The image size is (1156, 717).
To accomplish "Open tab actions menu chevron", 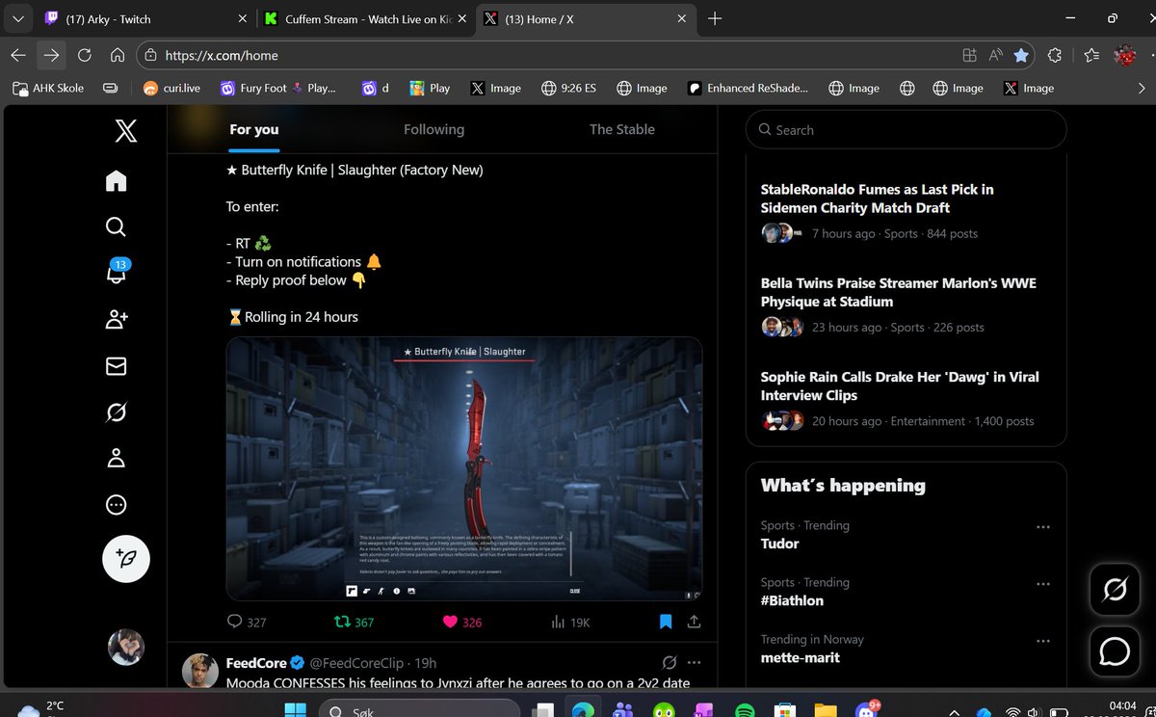I will tap(17, 18).
